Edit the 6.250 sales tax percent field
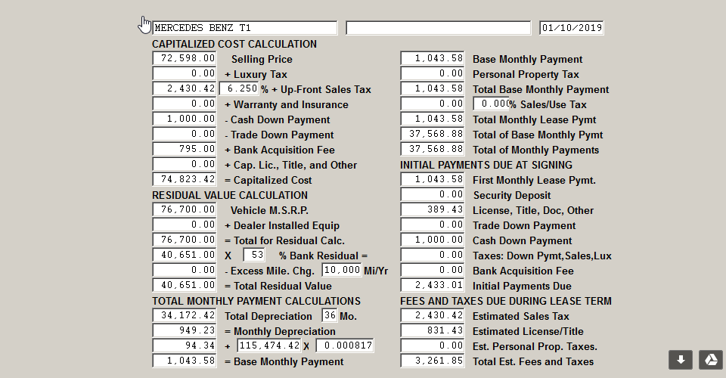 [x=239, y=88]
